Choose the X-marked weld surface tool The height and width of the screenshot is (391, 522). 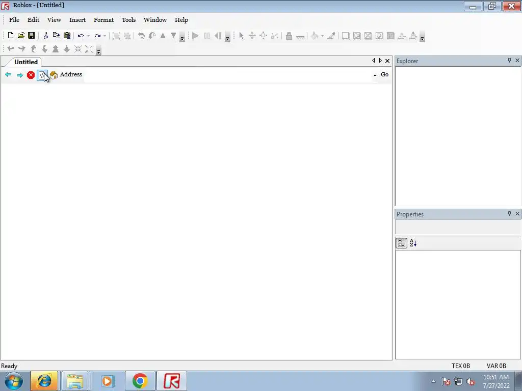click(368, 36)
